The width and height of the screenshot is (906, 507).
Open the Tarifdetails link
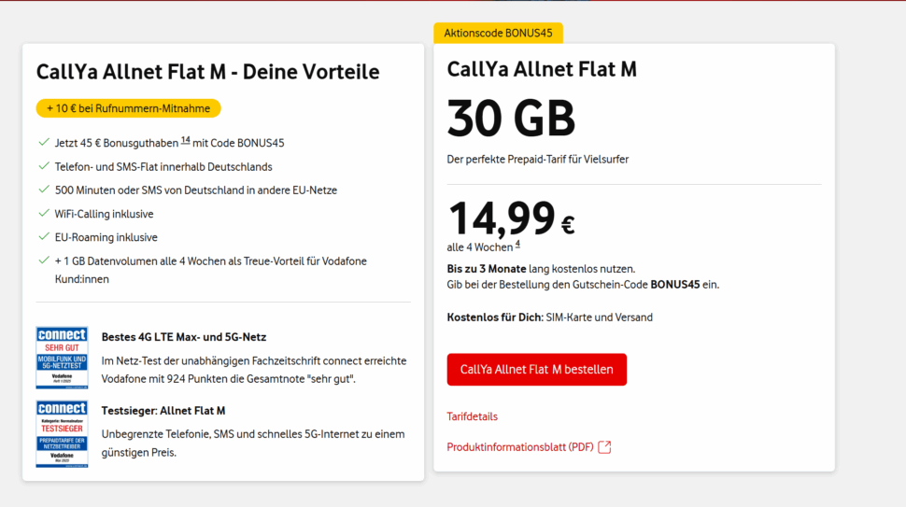pyautogui.click(x=472, y=416)
